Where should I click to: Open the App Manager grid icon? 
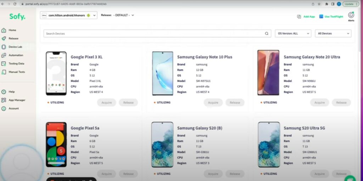click(x=4, y=100)
